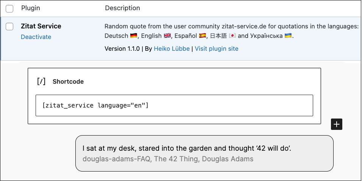This screenshot has width=362, height=181.
Task: Click the Japanese flag after 日本語
Action: (x=232, y=36)
